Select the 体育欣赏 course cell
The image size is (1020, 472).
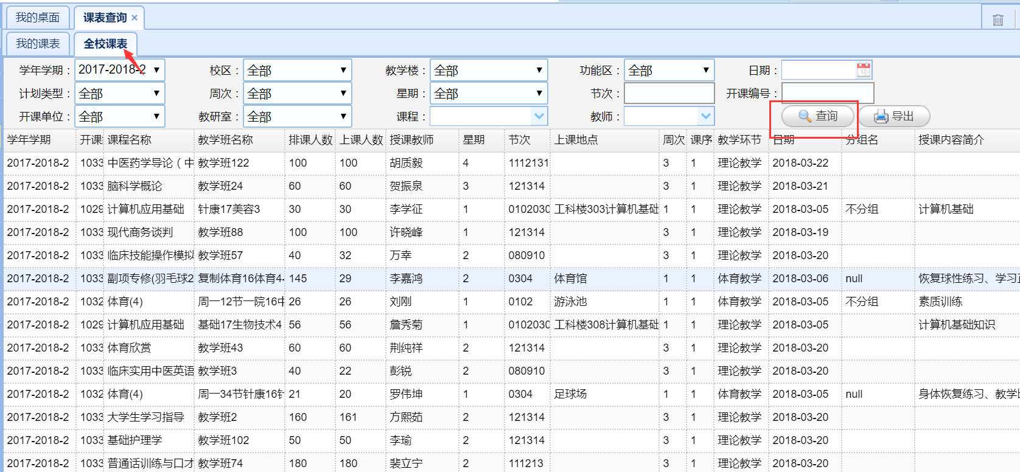click(148, 348)
